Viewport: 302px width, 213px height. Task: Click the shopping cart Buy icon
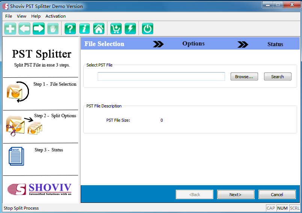click(116, 29)
